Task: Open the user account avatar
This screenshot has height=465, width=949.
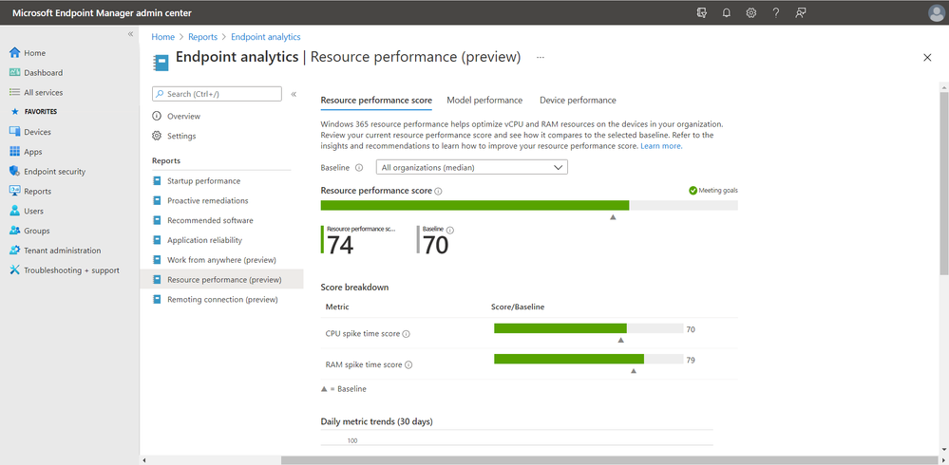Action: [936, 12]
